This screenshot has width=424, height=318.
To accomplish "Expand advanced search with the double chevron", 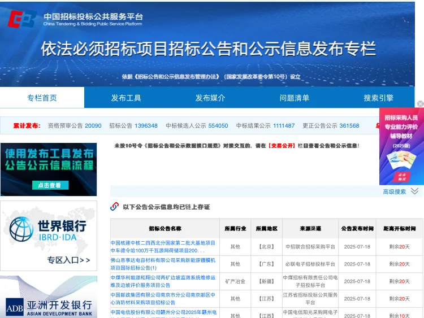I will coord(414,191).
